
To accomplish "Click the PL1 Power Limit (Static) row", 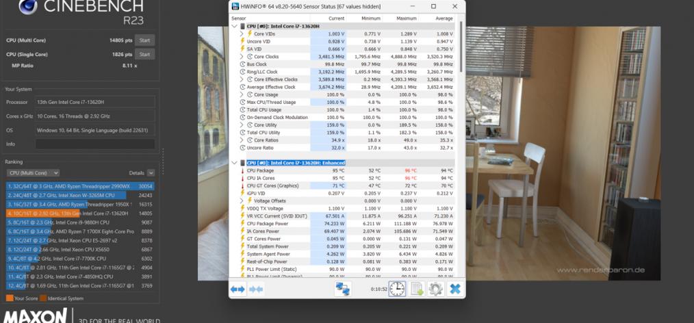I will 343,269.
